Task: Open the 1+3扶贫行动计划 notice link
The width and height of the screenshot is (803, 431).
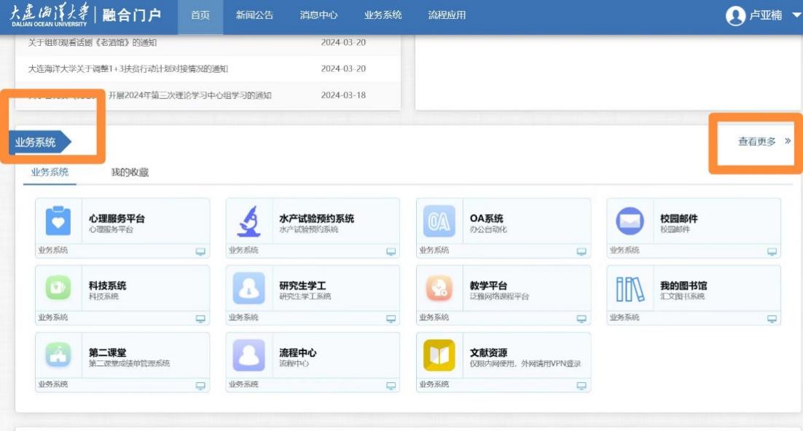Action: pos(128,69)
